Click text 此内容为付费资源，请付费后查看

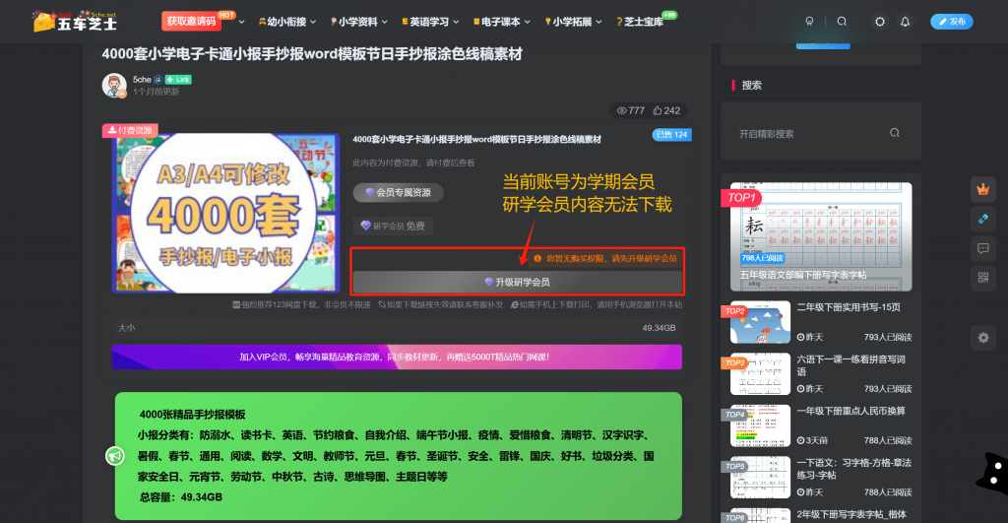[414, 163]
